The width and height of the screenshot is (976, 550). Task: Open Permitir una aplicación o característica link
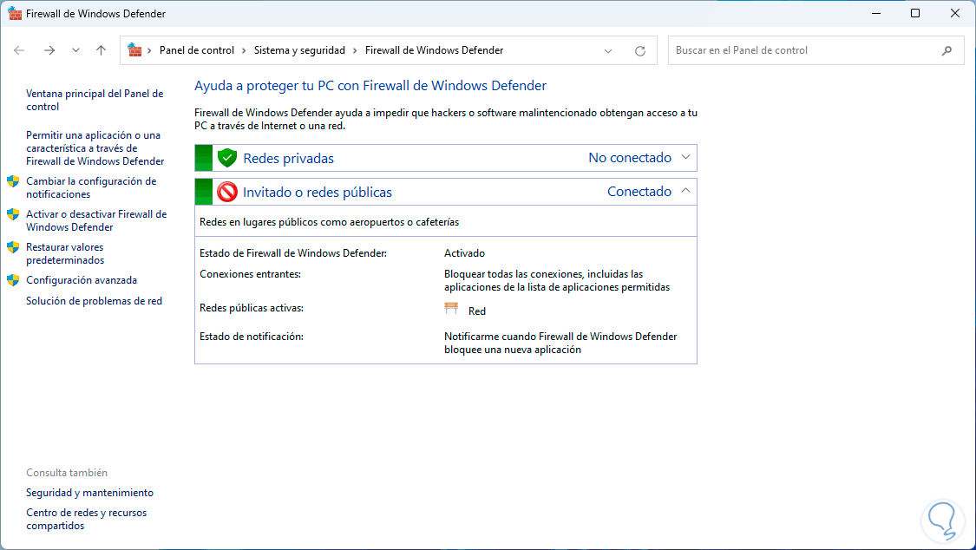click(x=95, y=148)
